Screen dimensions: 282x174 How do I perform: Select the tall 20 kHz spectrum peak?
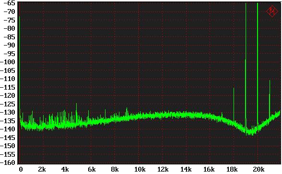point(258,65)
